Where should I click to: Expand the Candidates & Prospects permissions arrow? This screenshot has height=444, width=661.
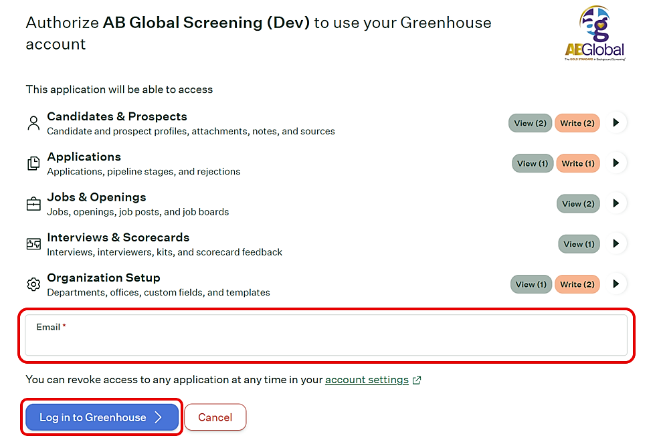pyautogui.click(x=616, y=122)
